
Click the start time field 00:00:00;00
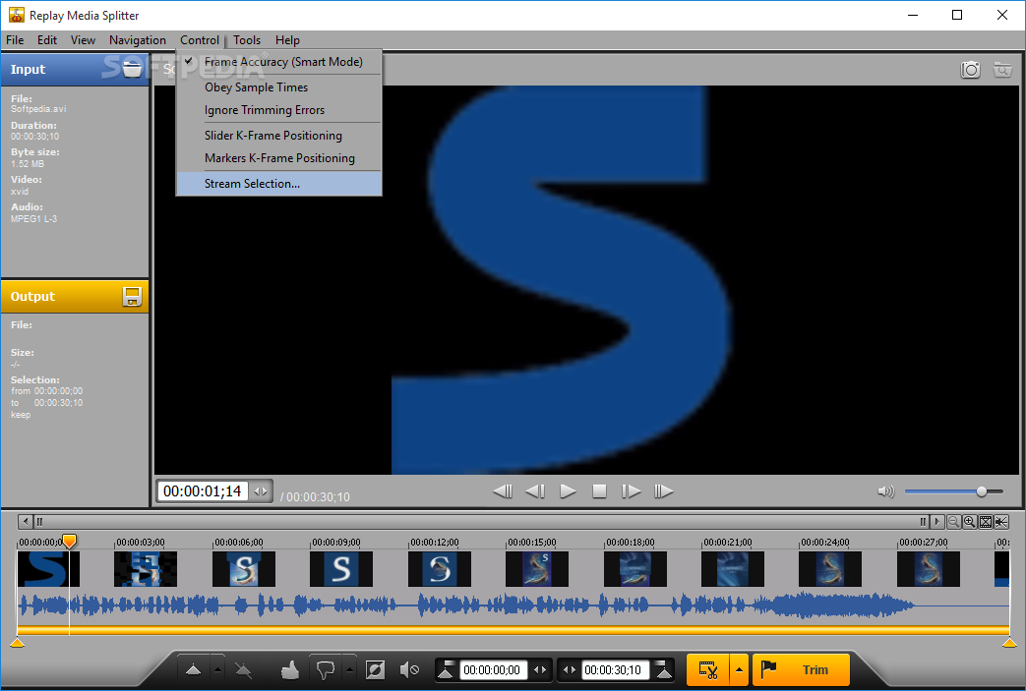pyautogui.click(x=492, y=670)
